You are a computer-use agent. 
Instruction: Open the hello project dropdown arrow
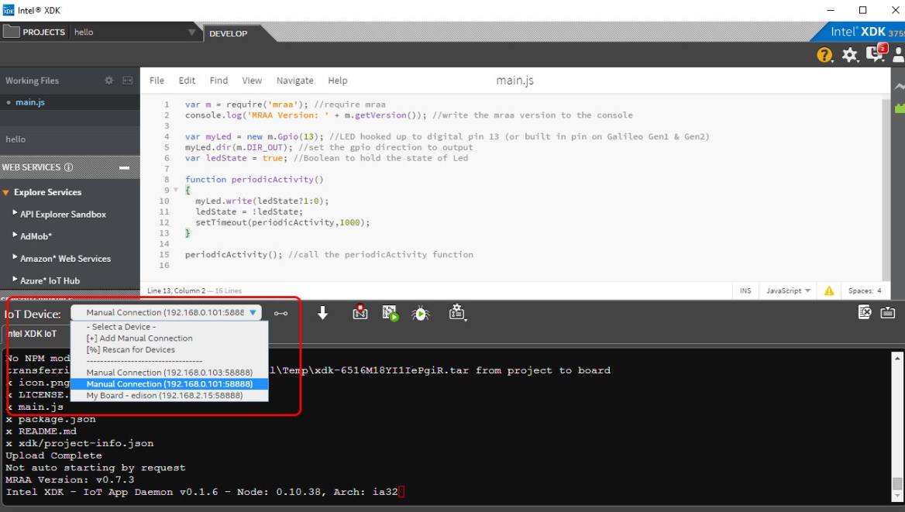tap(191, 33)
